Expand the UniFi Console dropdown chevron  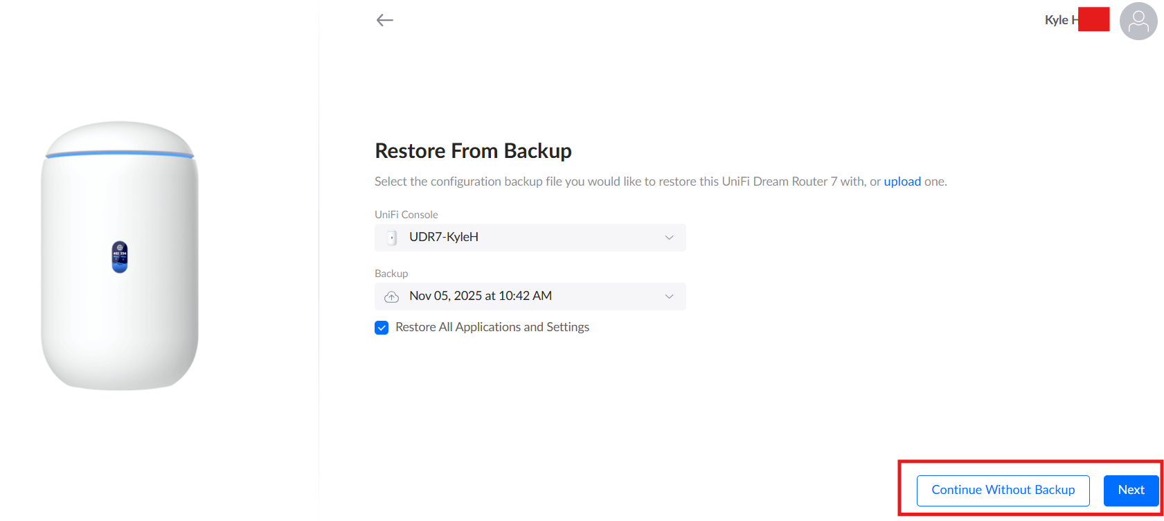(669, 238)
